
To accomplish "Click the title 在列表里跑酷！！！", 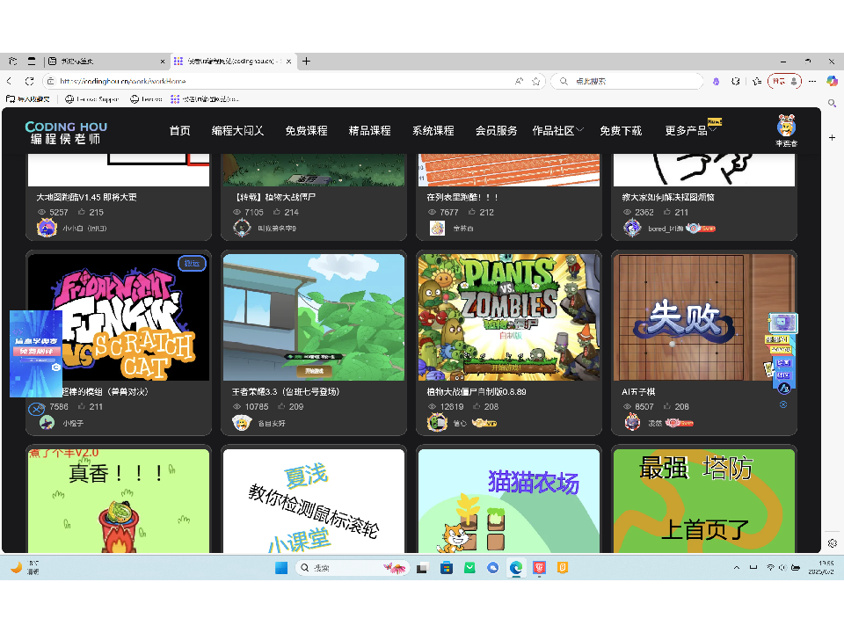I will click(462, 198).
